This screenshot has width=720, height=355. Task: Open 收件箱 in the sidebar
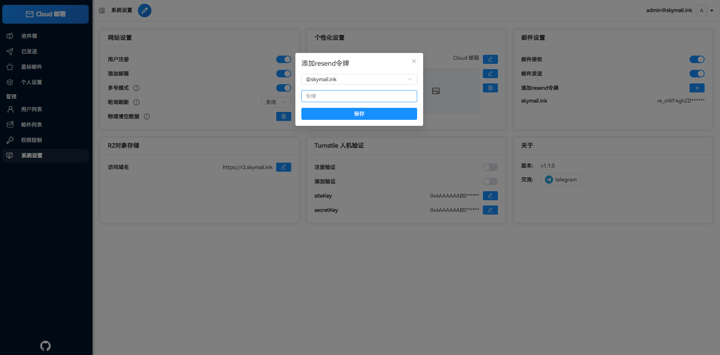click(x=29, y=36)
